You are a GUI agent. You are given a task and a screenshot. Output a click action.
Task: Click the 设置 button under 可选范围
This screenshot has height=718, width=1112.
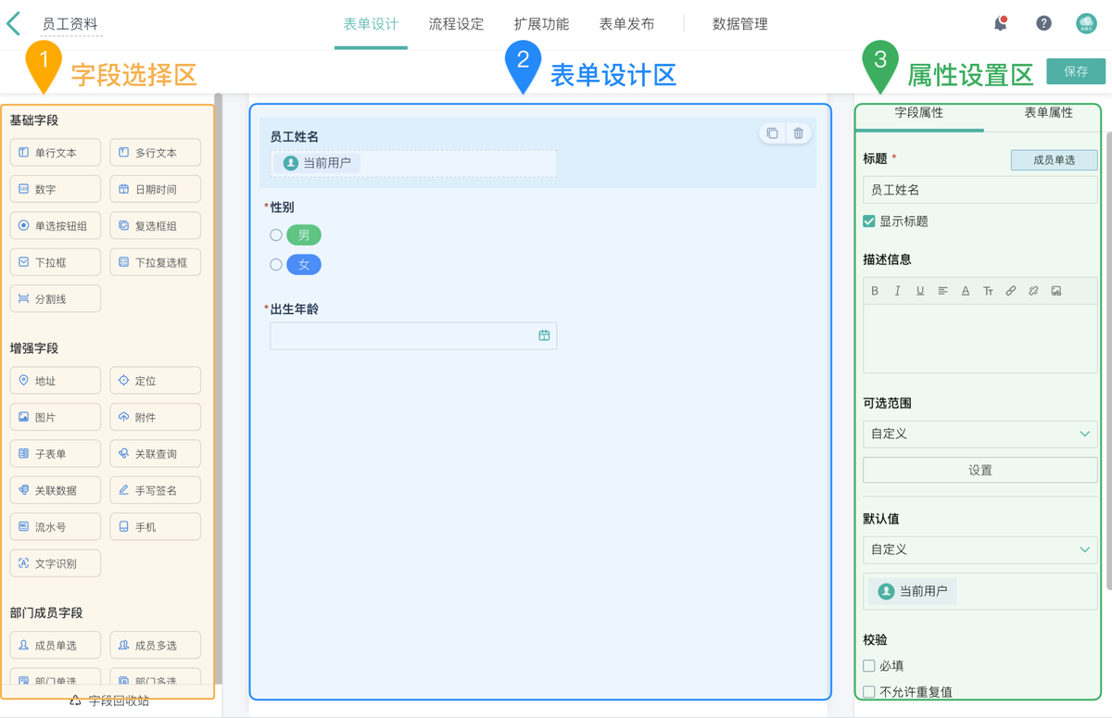click(x=979, y=470)
